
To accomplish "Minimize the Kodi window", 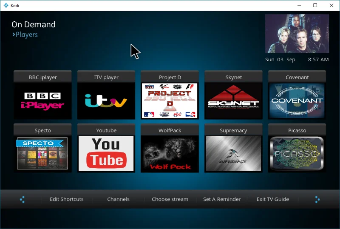I will [299, 6].
